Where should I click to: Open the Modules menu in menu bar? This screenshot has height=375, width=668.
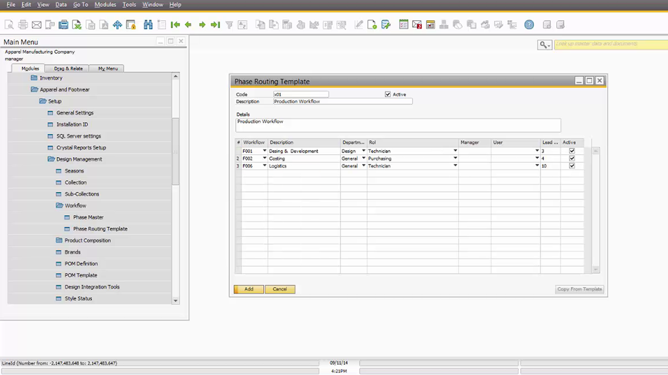point(105,4)
